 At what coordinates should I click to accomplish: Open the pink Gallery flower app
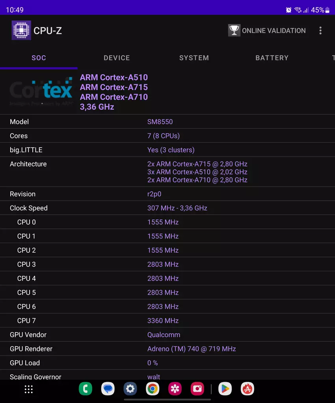175,389
